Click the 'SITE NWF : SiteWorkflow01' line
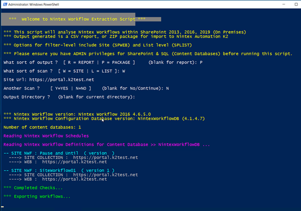 click(59, 170)
